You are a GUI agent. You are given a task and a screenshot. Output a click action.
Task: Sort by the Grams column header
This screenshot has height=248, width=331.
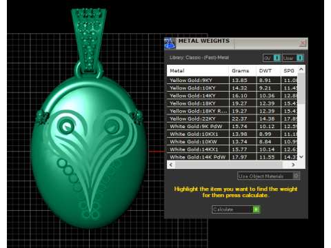coord(242,71)
